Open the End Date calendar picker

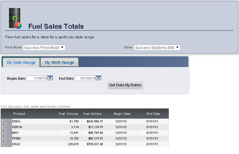coord(98,78)
